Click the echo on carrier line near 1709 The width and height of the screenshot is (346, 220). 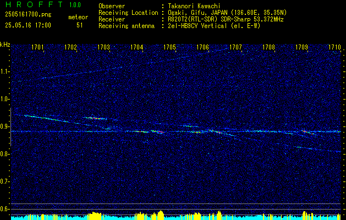click(307, 132)
